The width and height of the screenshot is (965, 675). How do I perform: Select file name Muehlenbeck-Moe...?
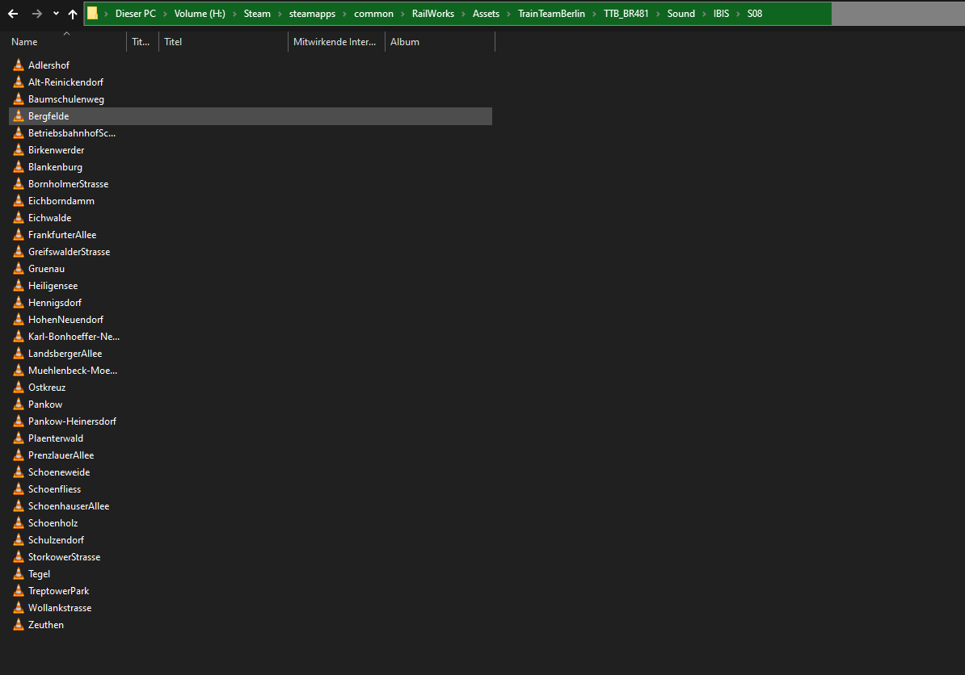pyautogui.click(x=73, y=370)
